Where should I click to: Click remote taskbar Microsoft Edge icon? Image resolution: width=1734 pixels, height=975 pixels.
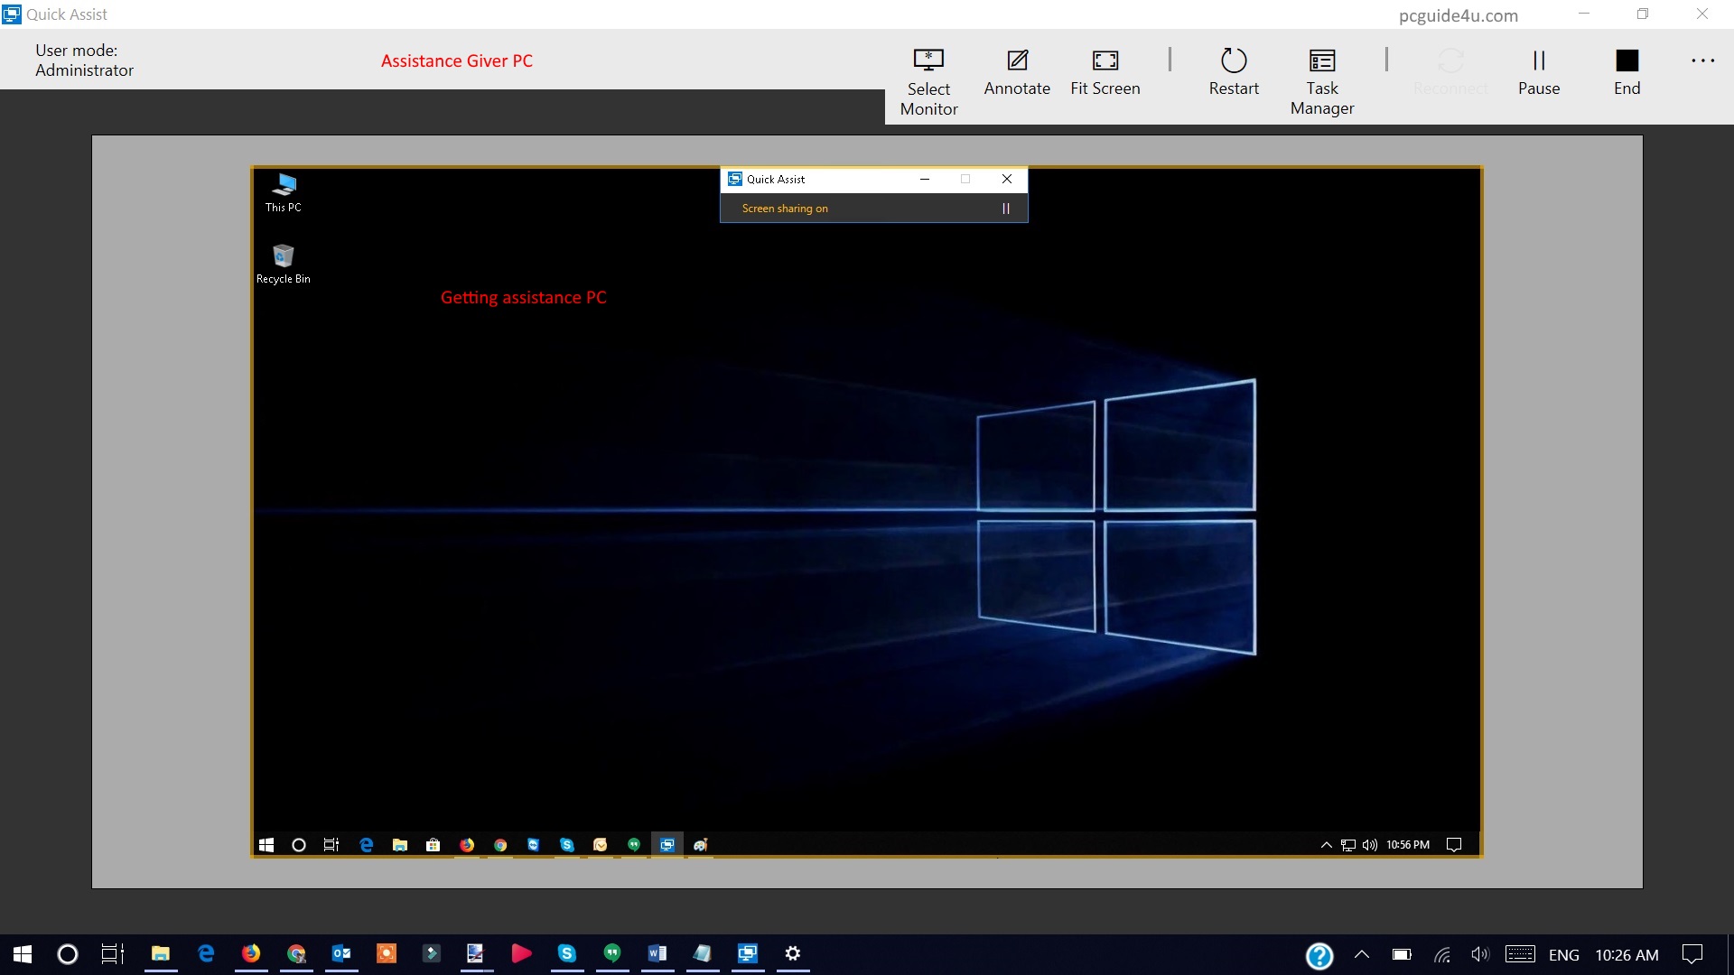click(x=366, y=845)
